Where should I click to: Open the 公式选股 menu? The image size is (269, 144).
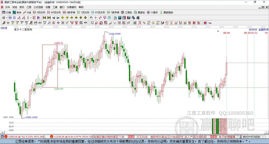point(38,7)
